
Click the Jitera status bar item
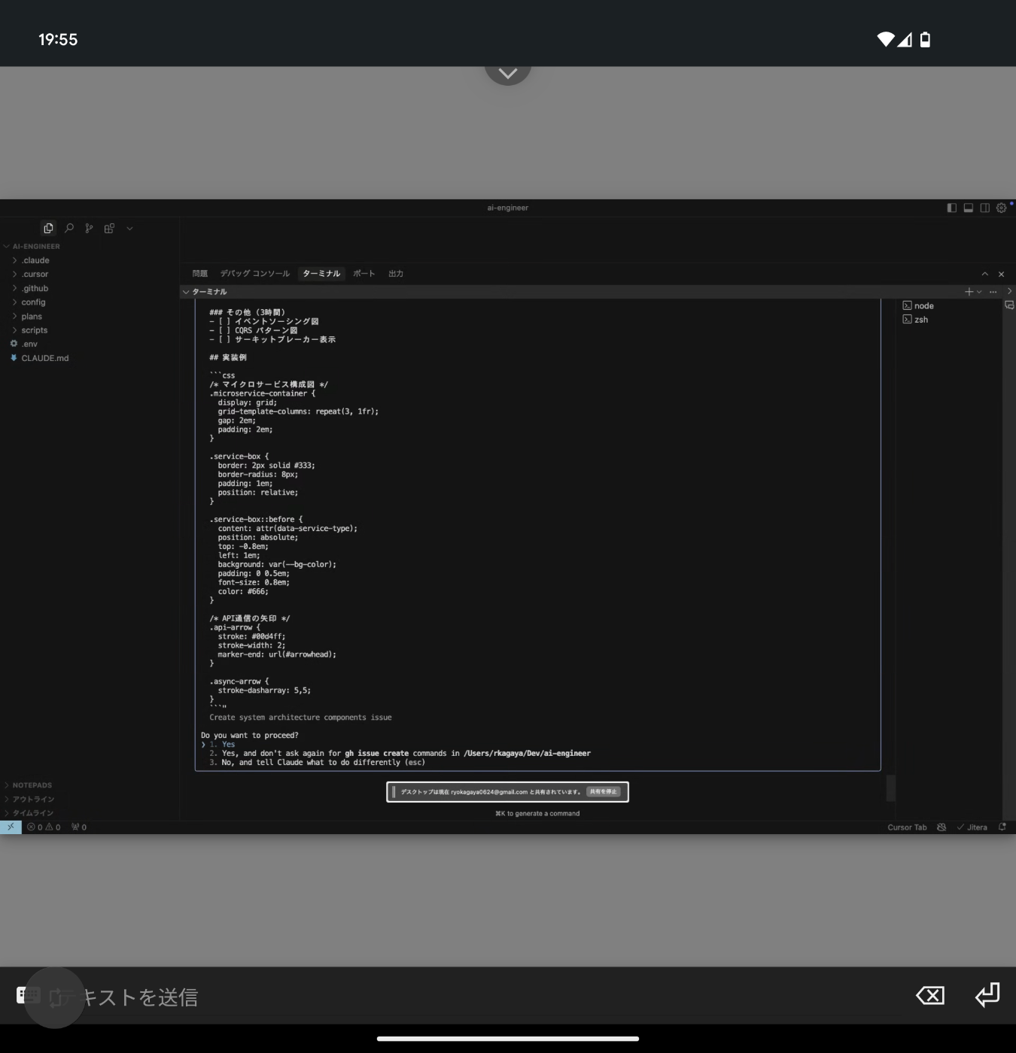tap(972, 827)
